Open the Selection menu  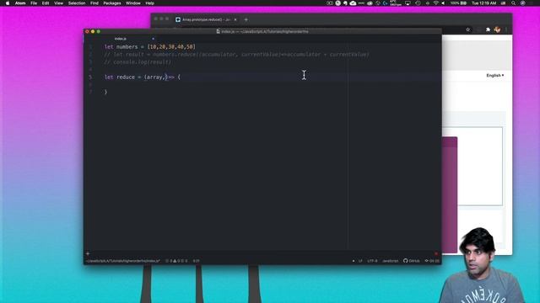(77, 3)
